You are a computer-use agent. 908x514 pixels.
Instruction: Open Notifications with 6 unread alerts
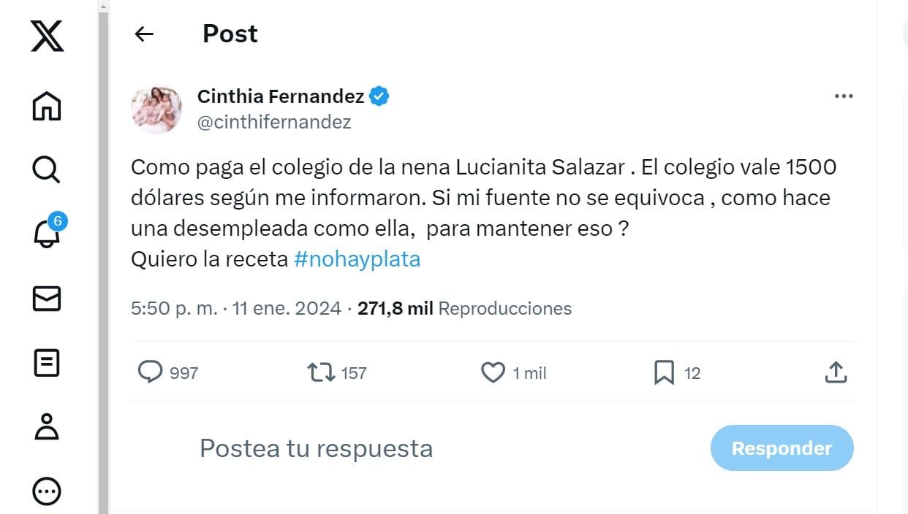[45, 235]
